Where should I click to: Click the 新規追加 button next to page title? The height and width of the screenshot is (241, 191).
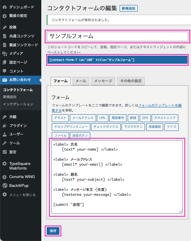pos(128,8)
